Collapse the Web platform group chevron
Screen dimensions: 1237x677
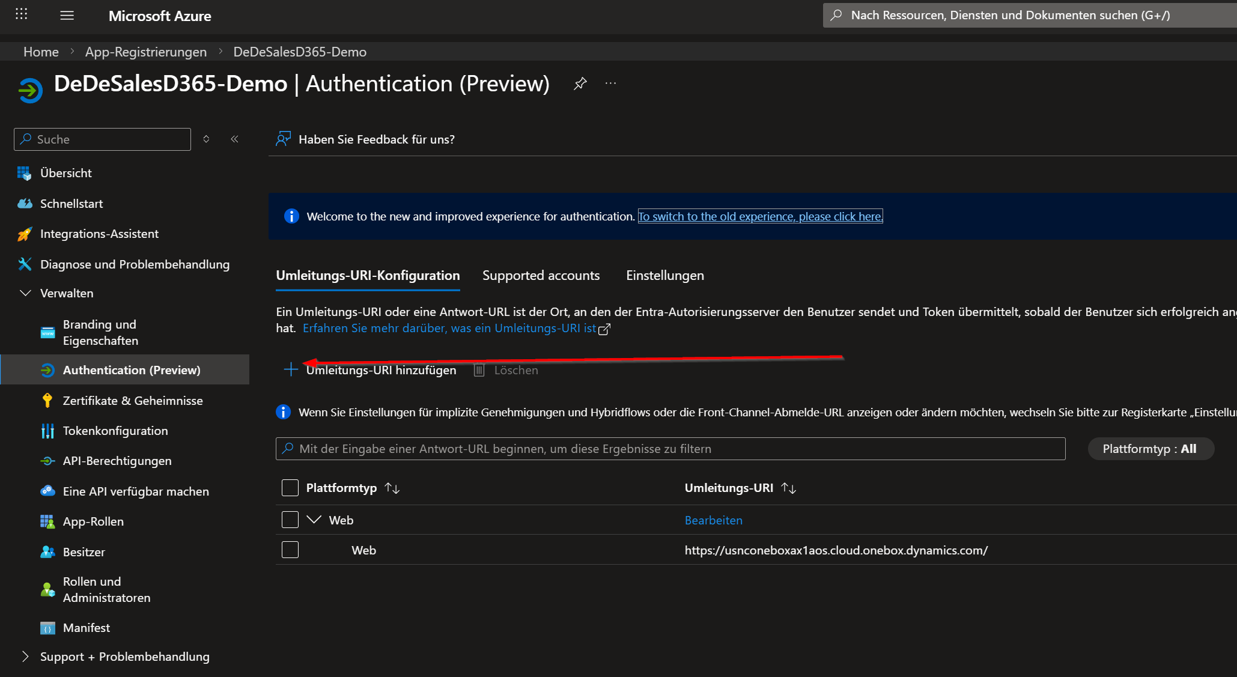[314, 520]
